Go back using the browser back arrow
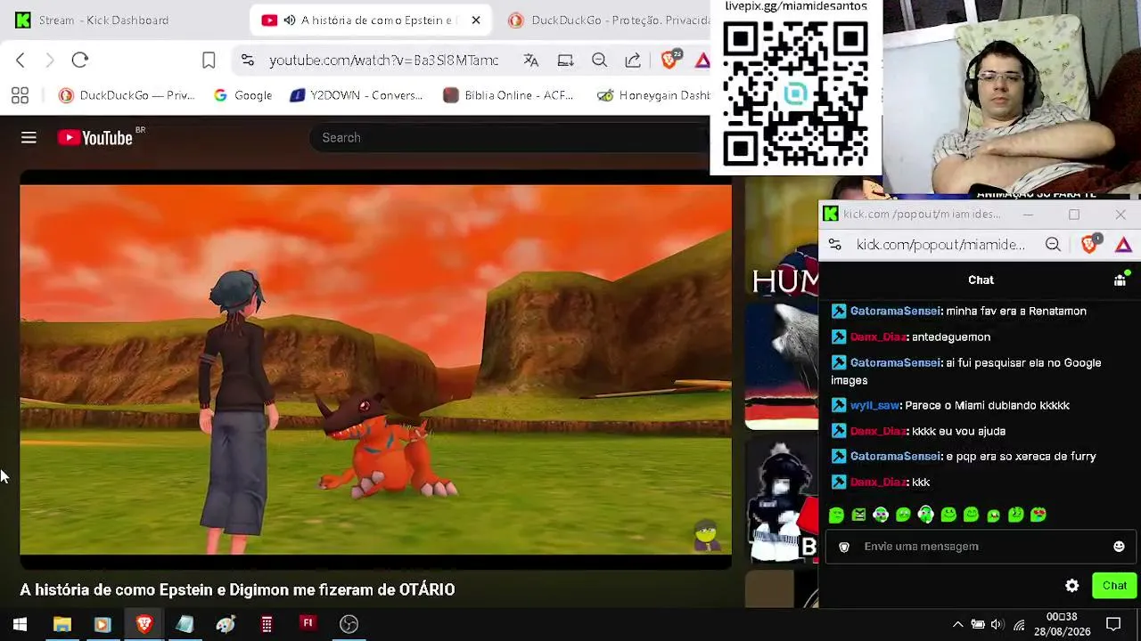Image resolution: width=1141 pixels, height=641 pixels. pos(21,60)
